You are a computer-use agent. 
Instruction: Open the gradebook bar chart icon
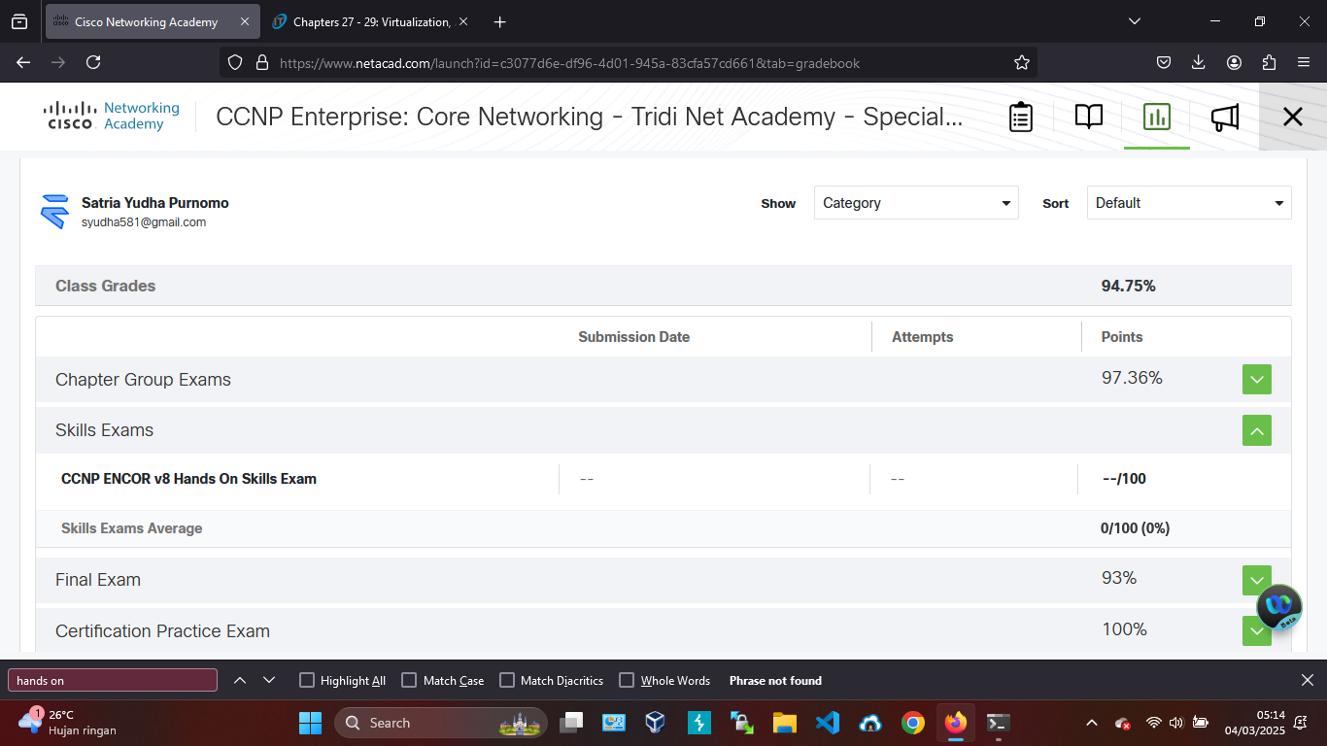tap(1157, 118)
